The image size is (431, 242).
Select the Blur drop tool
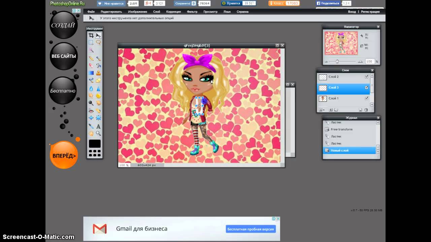pos(91,89)
